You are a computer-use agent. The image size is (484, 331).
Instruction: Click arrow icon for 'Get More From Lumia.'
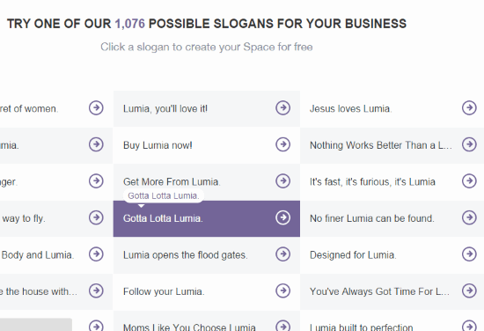point(282,181)
